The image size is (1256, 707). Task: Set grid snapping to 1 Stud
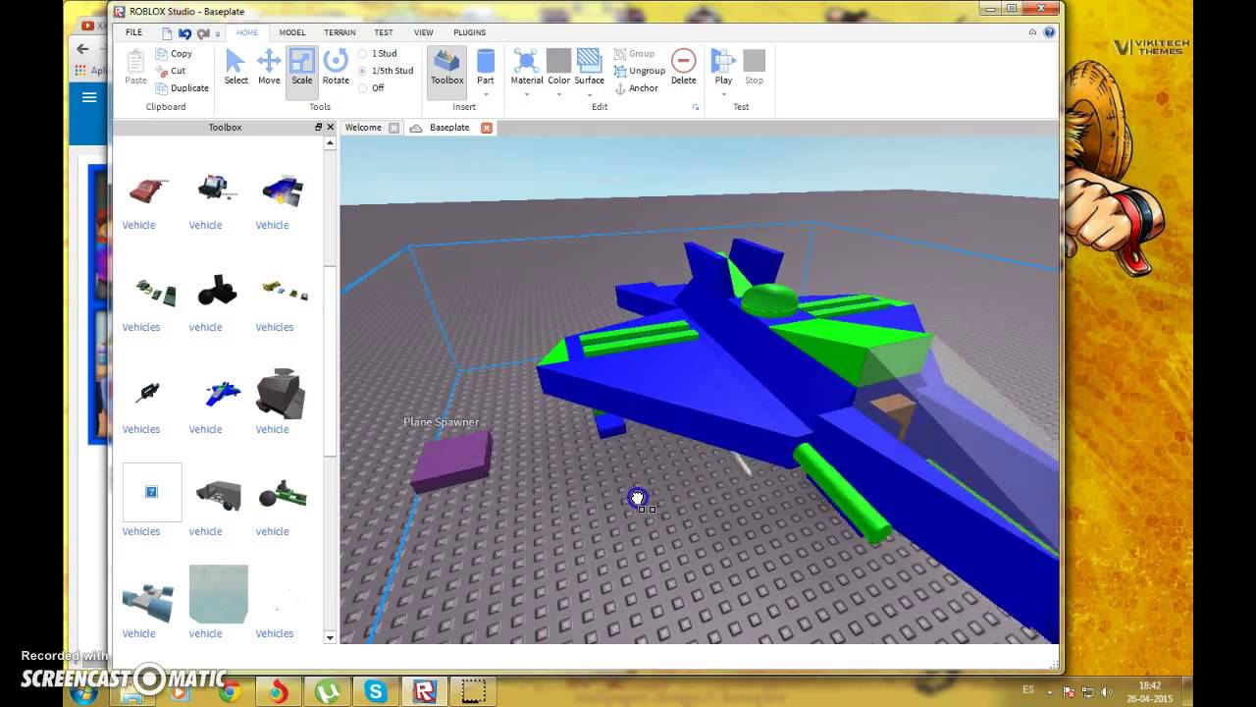pos(378,54)
